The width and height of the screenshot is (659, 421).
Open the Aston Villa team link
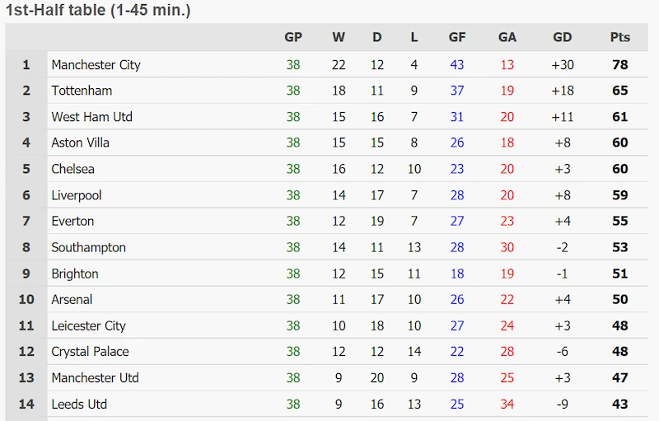click(80, 143)
